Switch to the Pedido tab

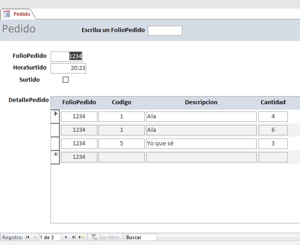click(21, 14)
